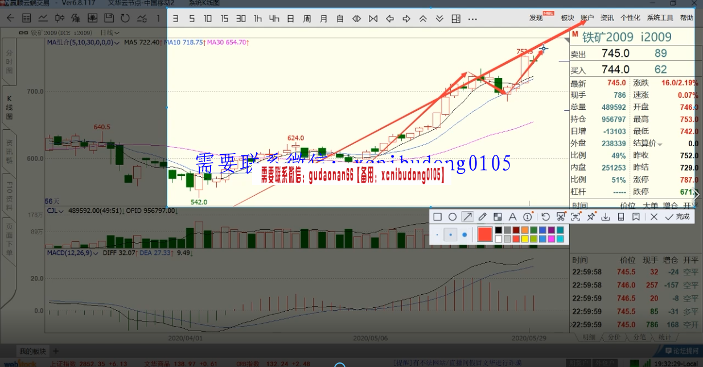
Task: Switch chart to weekly (周) period
Action: tap(307, 19)
